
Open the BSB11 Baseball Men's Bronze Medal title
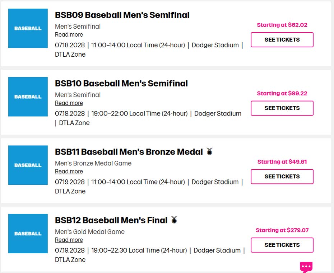pyautogui.click(x=129, y=152)
